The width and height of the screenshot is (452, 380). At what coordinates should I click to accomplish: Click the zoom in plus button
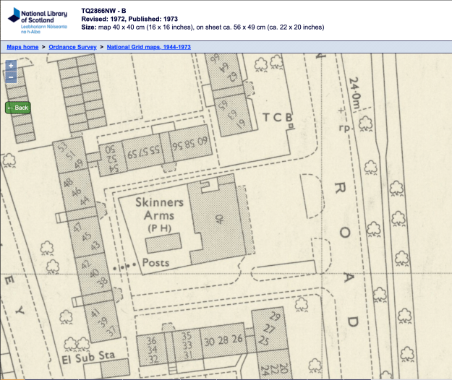[11, 65]
